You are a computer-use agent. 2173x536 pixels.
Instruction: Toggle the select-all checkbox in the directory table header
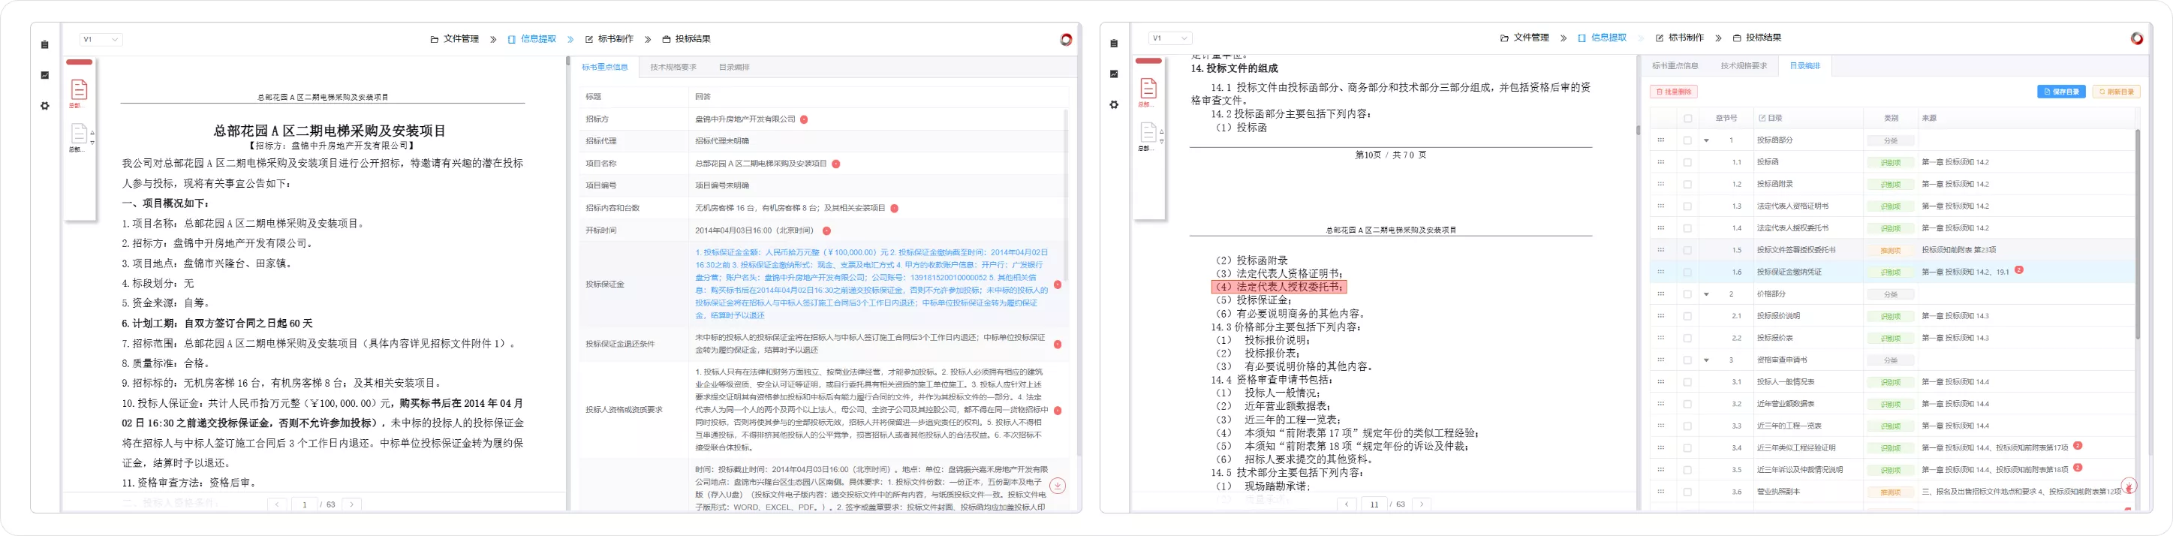1687,118
